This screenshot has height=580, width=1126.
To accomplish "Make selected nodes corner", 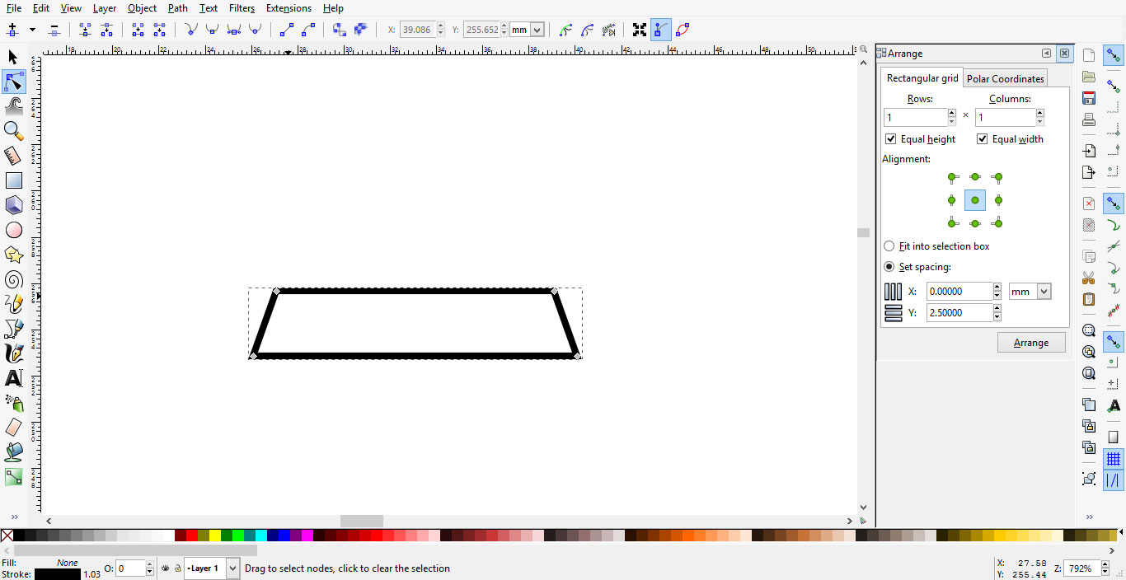I will 190,30.
